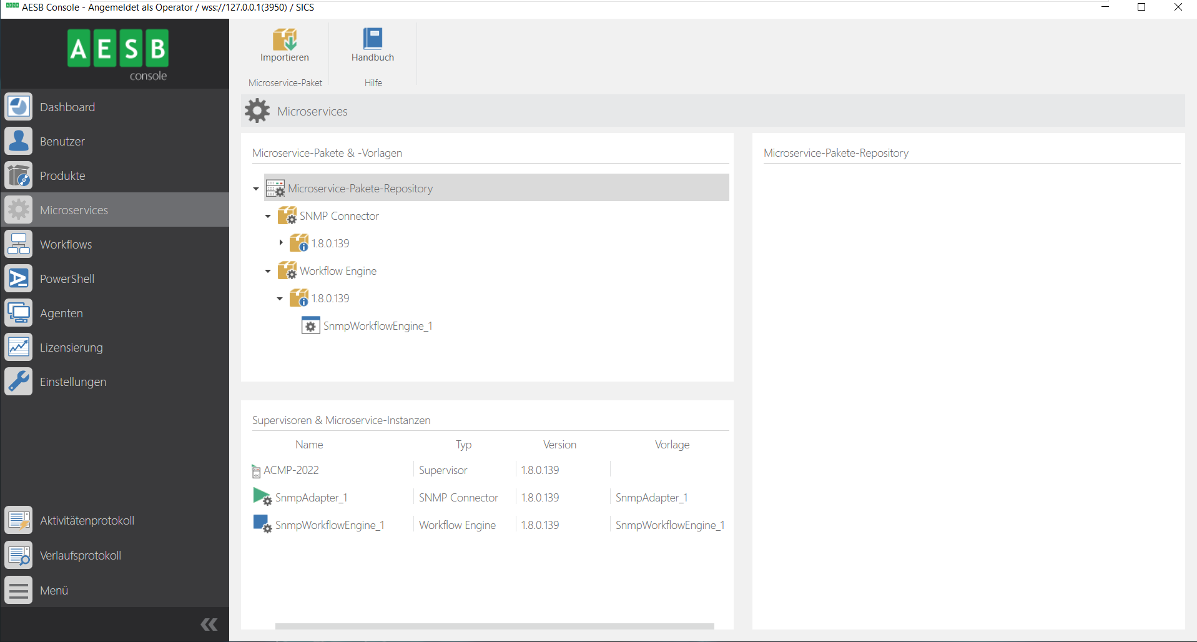
Task: Open the PowerShell sidebar icon
Action: pos(19,279)
